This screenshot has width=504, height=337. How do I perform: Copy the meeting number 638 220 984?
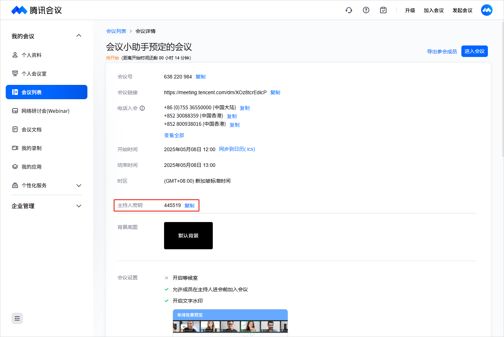click(201, 77)
